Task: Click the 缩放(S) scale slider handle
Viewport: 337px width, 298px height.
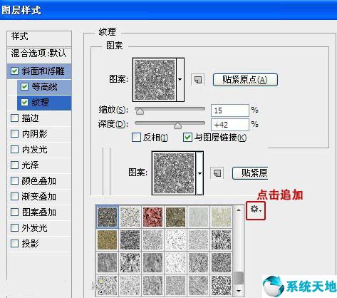Action: tap(140, 111)
